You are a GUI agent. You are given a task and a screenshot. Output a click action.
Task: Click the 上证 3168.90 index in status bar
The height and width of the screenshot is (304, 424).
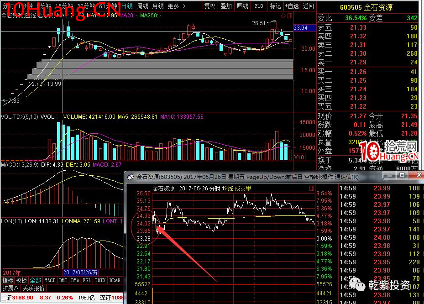tap(17, 298)
